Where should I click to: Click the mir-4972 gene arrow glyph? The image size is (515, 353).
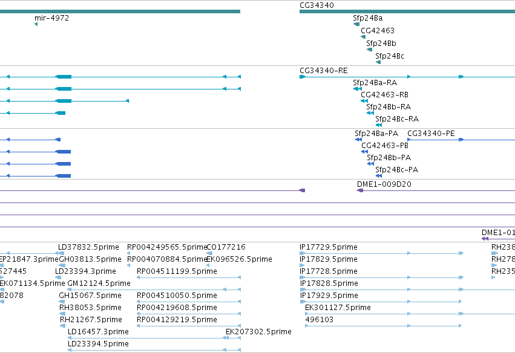[x=36, y=24]
